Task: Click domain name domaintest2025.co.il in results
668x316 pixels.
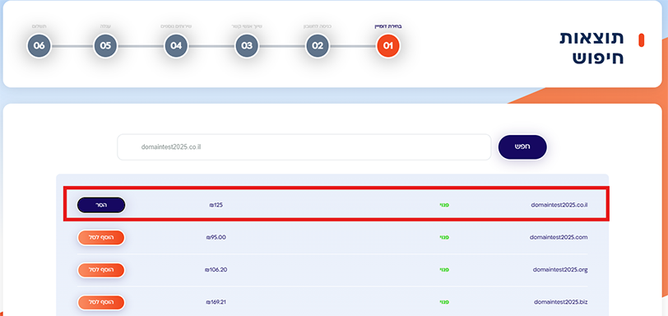Action: click(x=559, y=205)
